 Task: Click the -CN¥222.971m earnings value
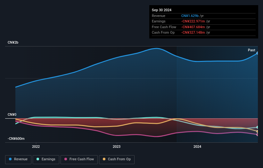pos(193,21)
